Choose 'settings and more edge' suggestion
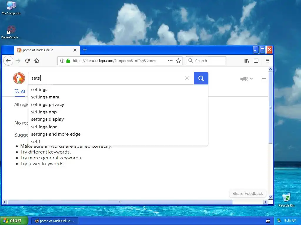The height and width of the screenshot is (225, 301). pos(118,134)
